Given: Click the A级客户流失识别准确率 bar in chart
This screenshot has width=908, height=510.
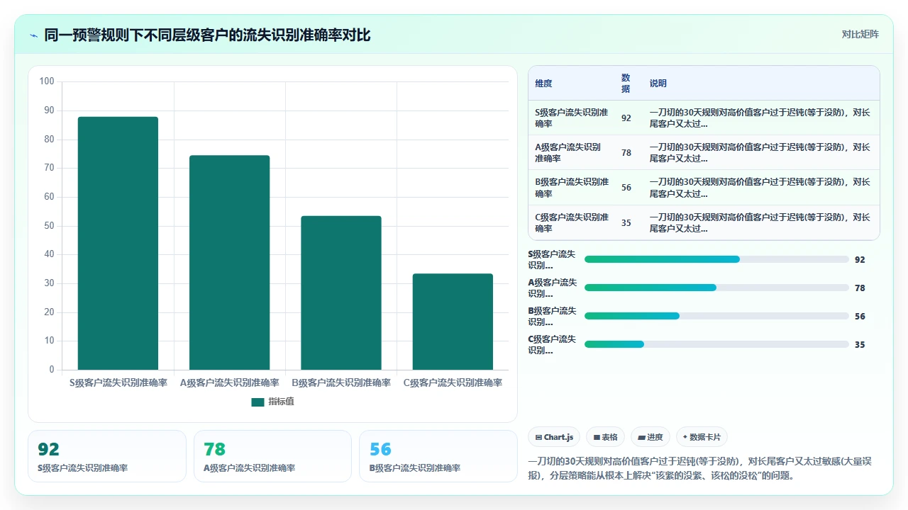Looking at the screenshot, I should (x=229, y=262).
